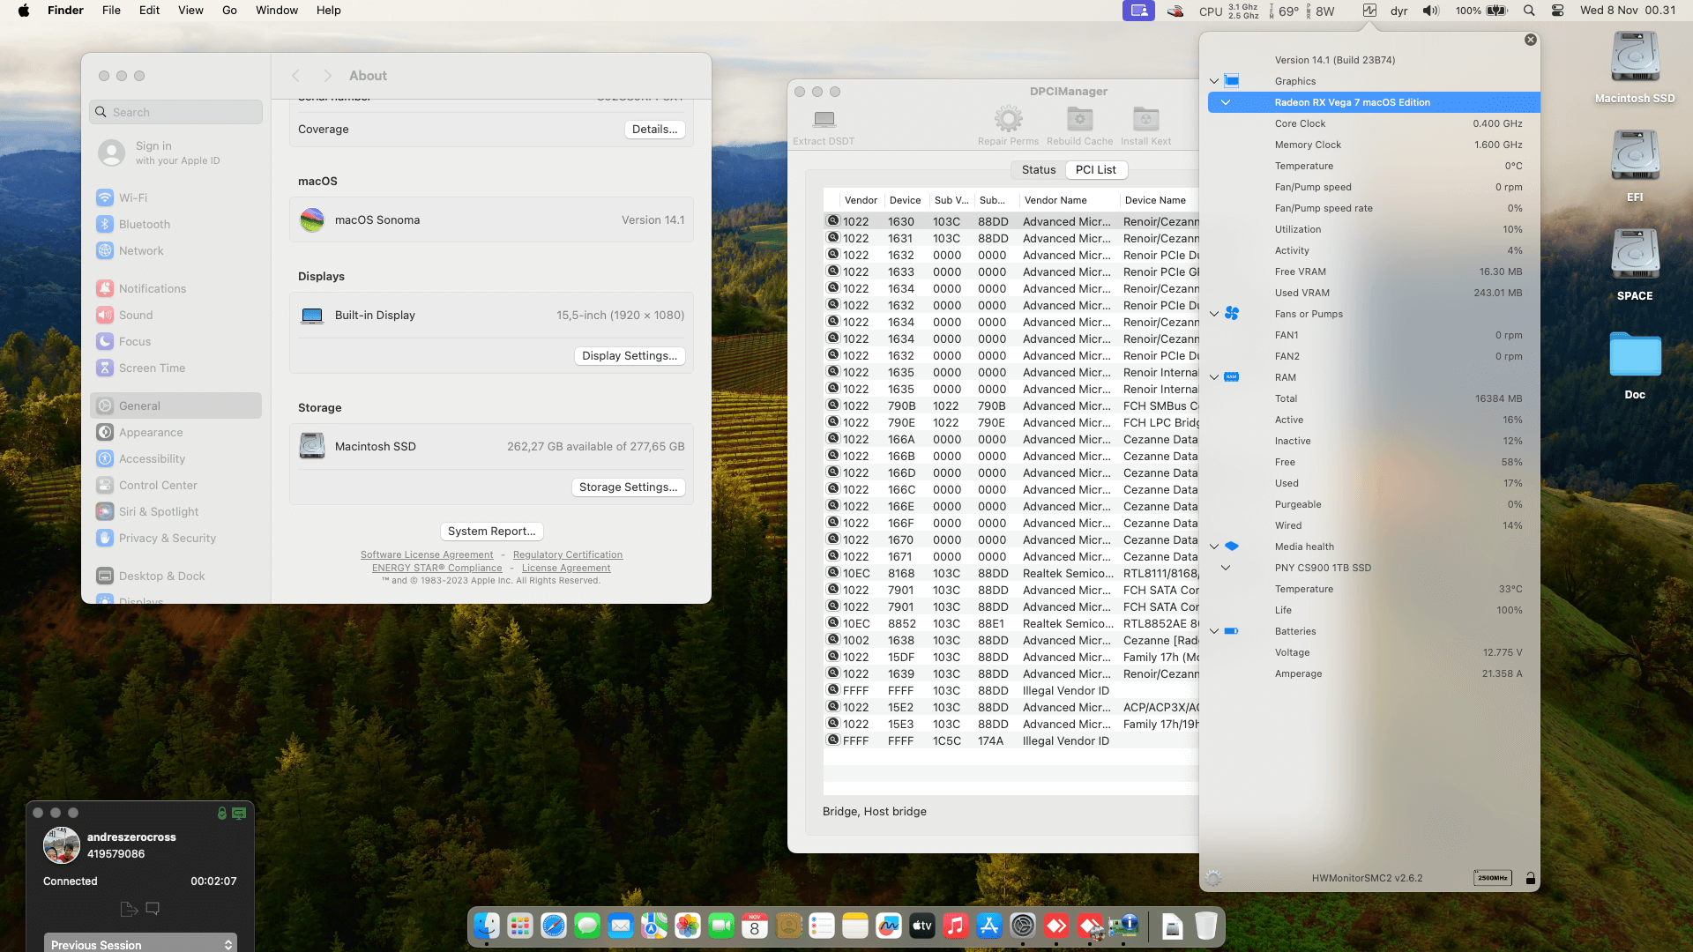
Task: Click the Coverage Details button
Action: click(x=654, y=130)
